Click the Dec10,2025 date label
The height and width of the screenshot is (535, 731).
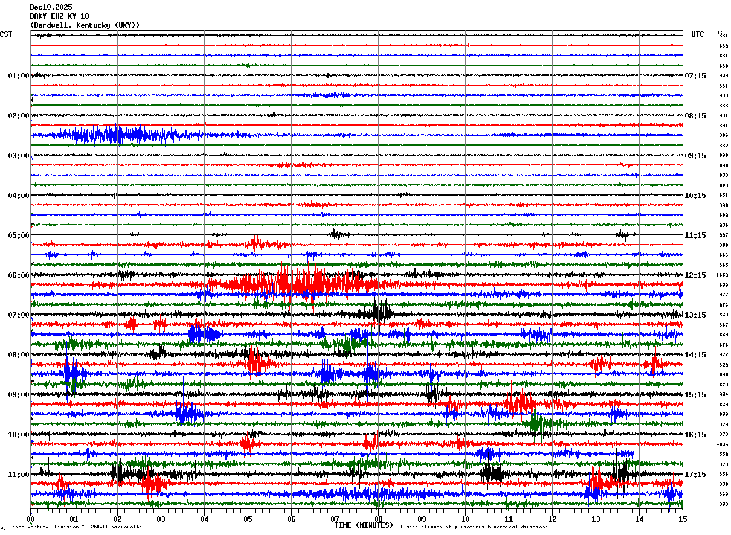pos(51,7)
